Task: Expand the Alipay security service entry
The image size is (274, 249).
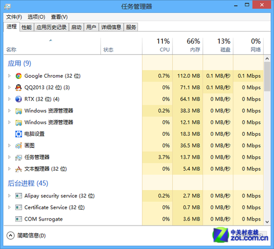Action: click(9, 196)
